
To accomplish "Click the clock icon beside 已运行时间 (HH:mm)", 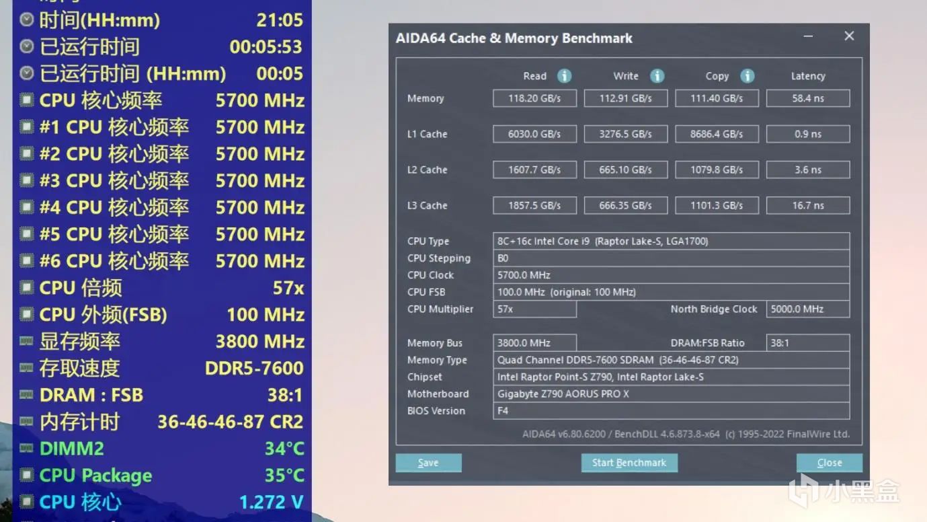I will (x=27, y=73).
